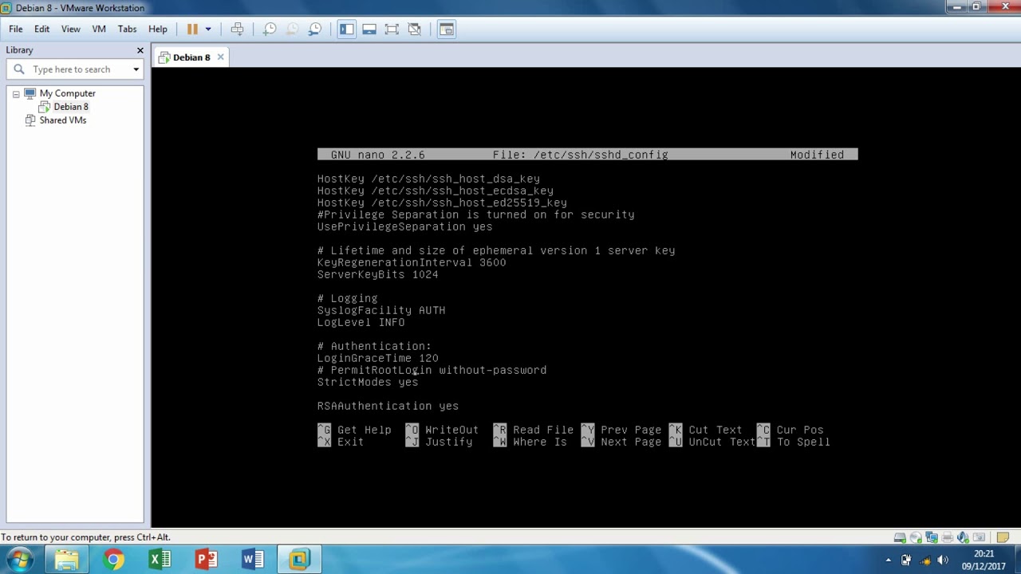Screen dimensions: 1021x574
Task: Click the 'UsePrivilegeSeparation yes' line
Action: (404, 226)
